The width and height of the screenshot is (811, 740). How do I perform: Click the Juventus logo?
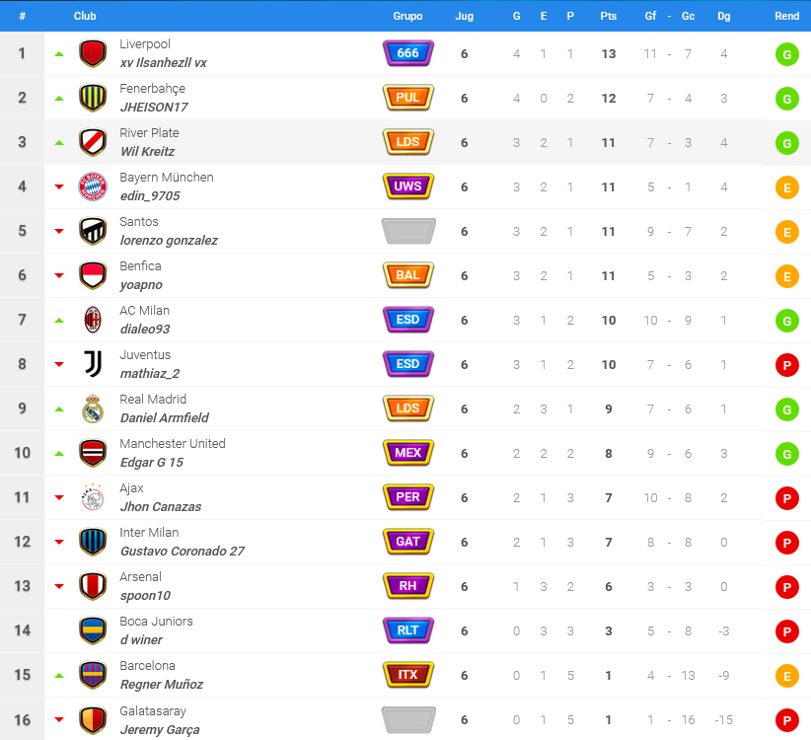click(x=93, y=364)
